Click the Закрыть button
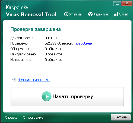The width and height of the screenshot is (133, 123). [121, 117]
